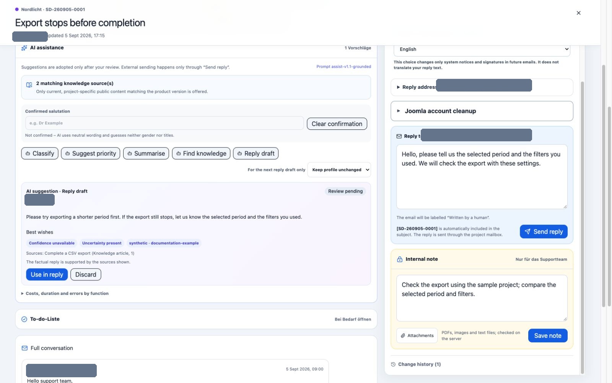Image resolution: width=612 pixels, height=383 pixels.
Task: Click into the reply message textarea
Action: pos(482,177)
